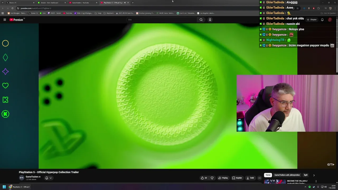
Task: Open the bookmarks apps grid icon
Action: pos(3,13)
